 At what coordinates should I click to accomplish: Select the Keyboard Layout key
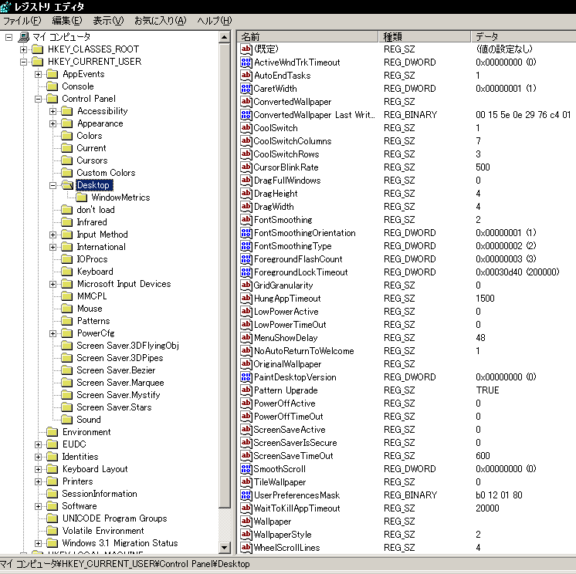click(95, 469)
